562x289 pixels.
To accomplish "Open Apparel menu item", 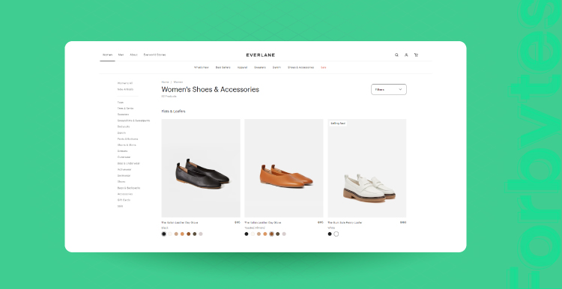I will pyautogui.click(x=242, y=67).
